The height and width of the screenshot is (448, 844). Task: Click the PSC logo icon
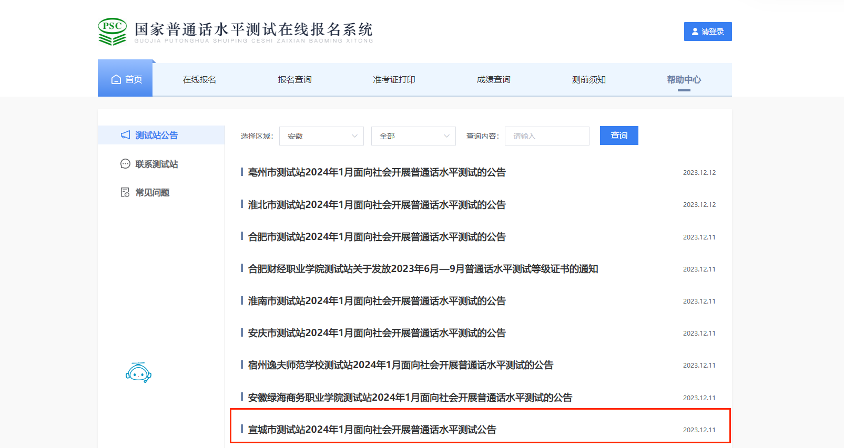click(x=112, y=32)
